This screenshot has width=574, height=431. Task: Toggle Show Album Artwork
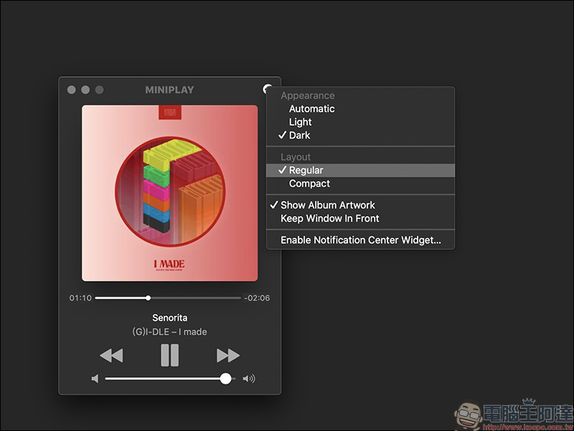(x=361, y=205)
